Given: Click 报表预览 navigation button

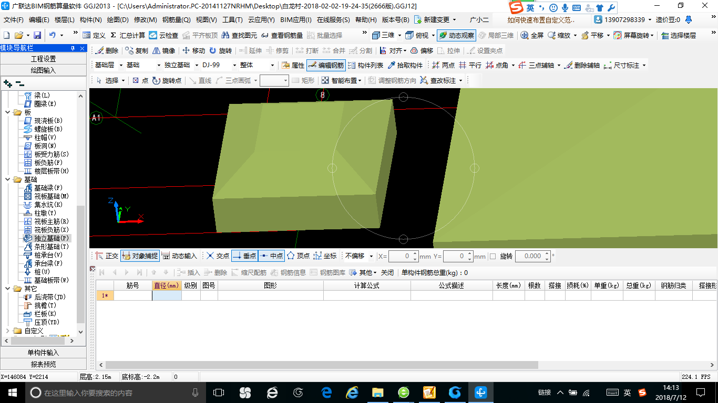Looking at the screenshot, I should (43, 364).
